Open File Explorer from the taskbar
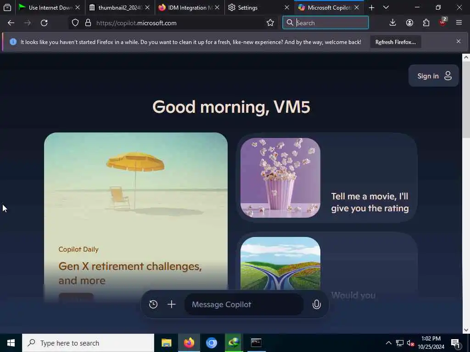 point(166,343)
